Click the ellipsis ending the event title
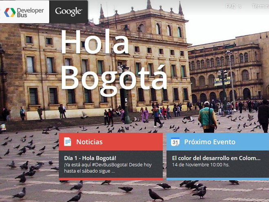Screen dimensions: 269x202 [x=258, y=158]
